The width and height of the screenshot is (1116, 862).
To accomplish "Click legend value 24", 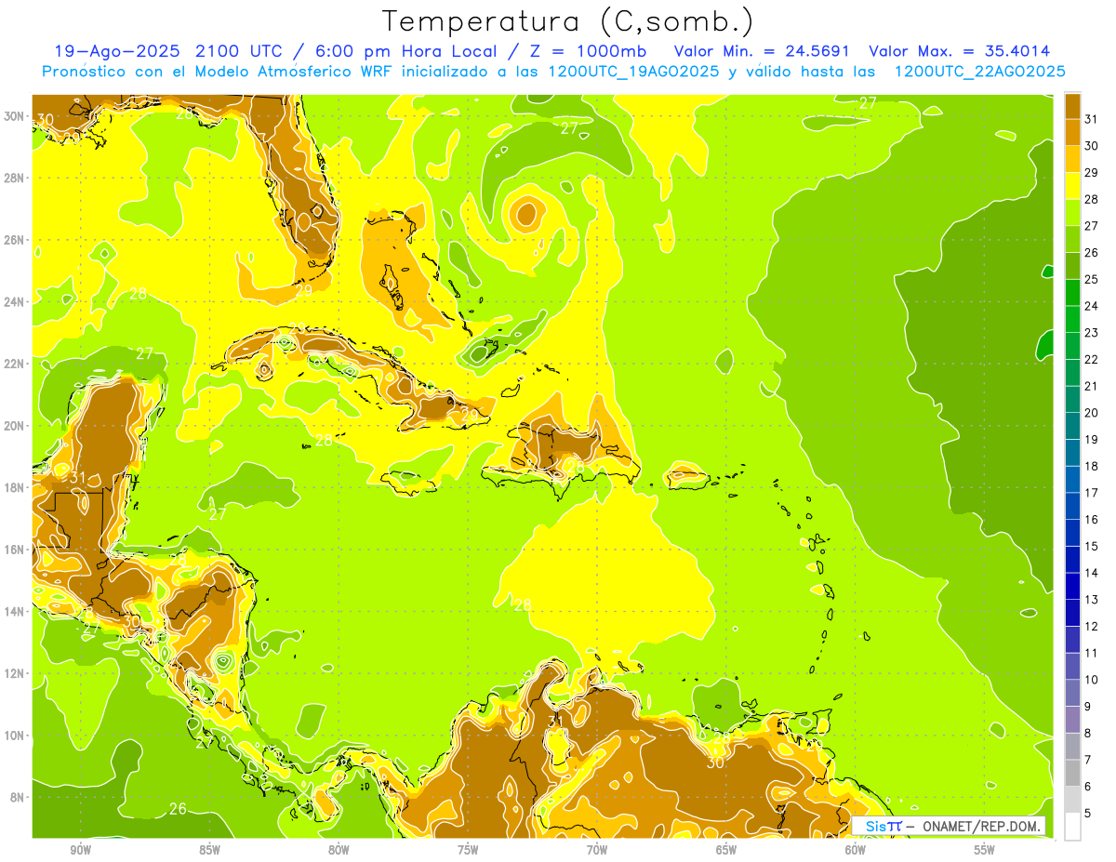I will pos(1091,306).
